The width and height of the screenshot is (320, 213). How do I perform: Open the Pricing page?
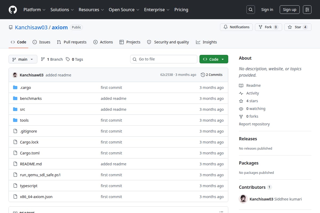181,10
